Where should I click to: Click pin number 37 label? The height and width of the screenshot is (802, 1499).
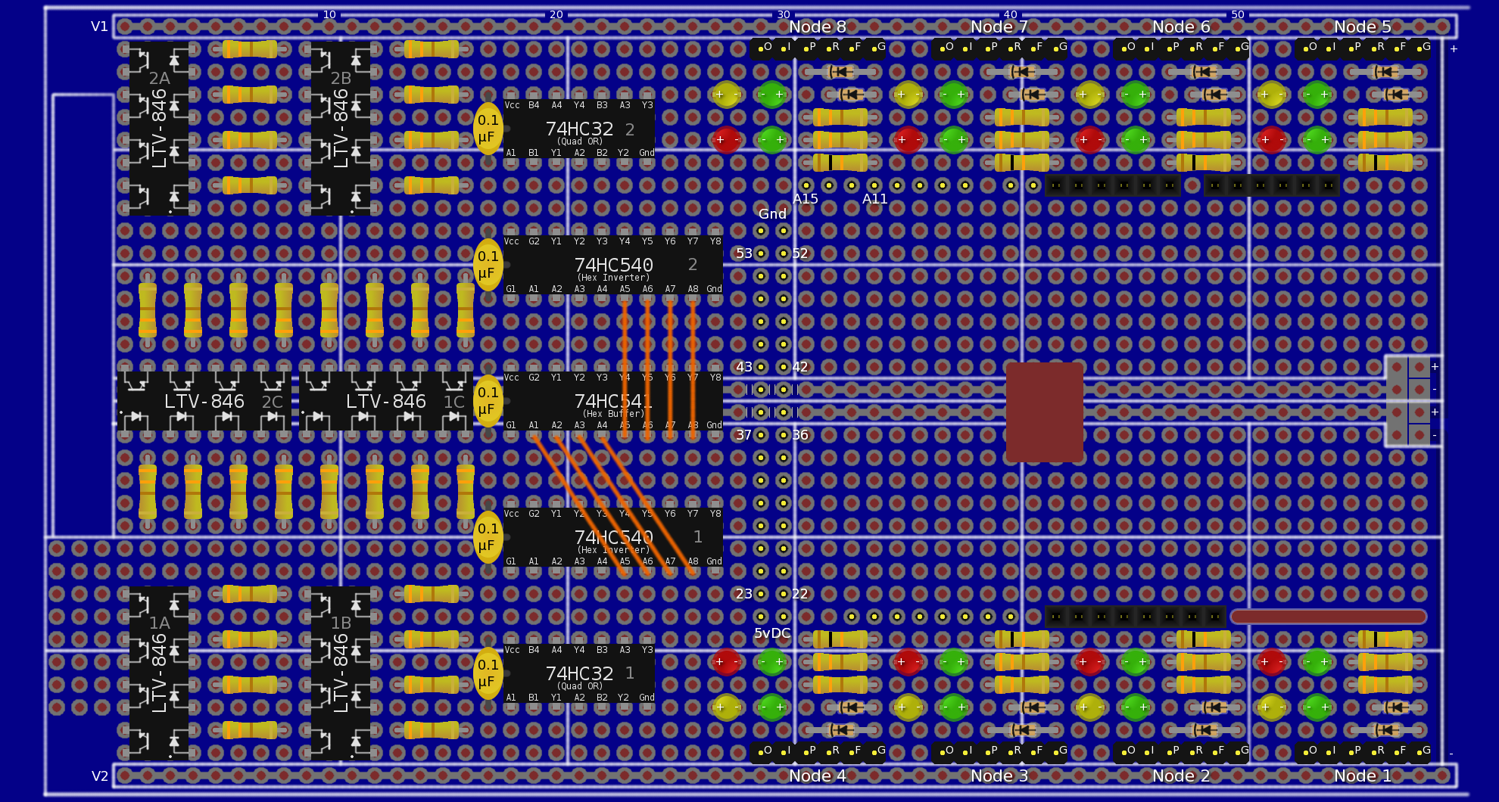click(x=744, y=435)
